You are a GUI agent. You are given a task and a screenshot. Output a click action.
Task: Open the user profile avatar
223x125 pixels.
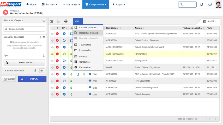[218, 4]
